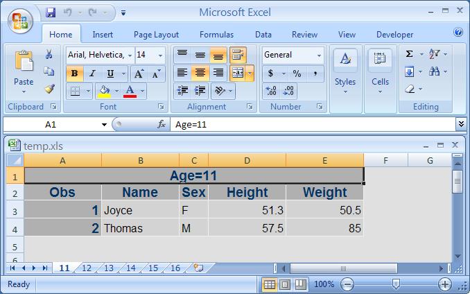Increase indent in Alignment group
Screen dimensions: 470x294
pos(200,91)
